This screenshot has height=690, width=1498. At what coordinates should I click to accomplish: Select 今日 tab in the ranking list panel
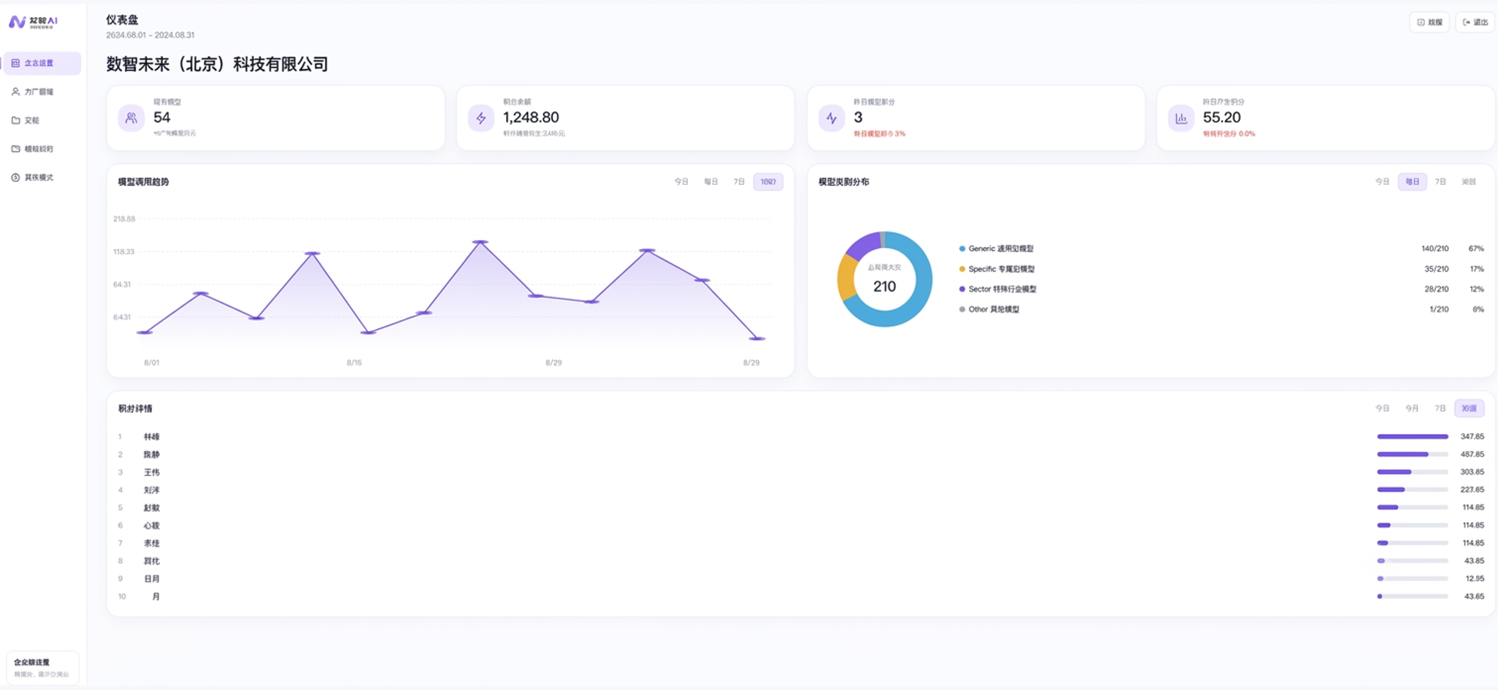coord(1382,409)
